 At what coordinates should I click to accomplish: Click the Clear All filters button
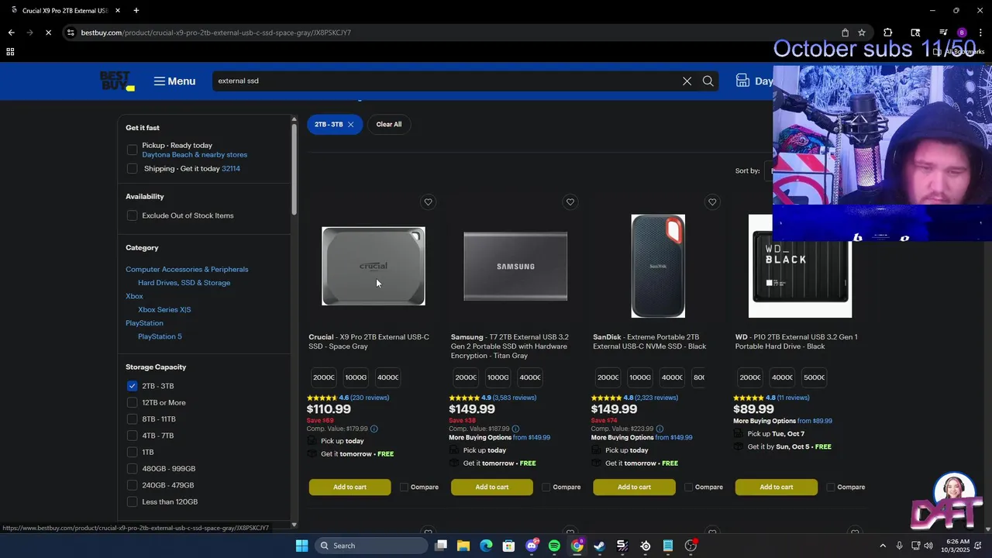pos(389,124)
